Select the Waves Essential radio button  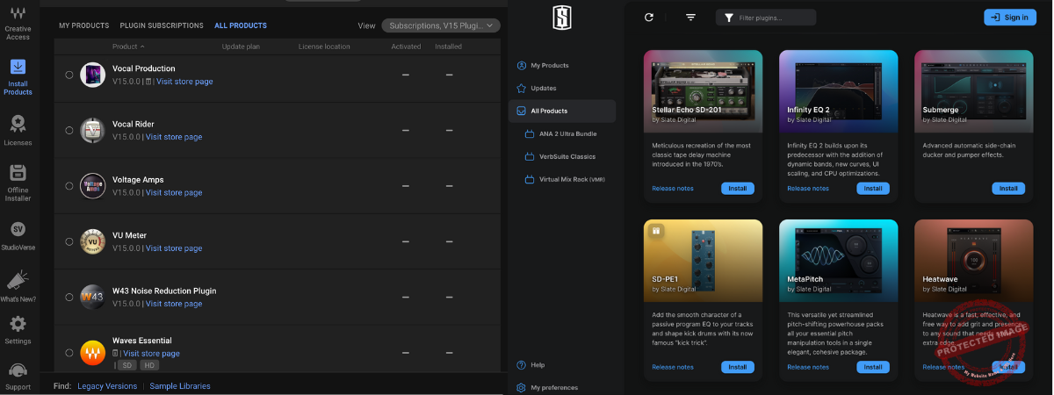click(69, 353)
